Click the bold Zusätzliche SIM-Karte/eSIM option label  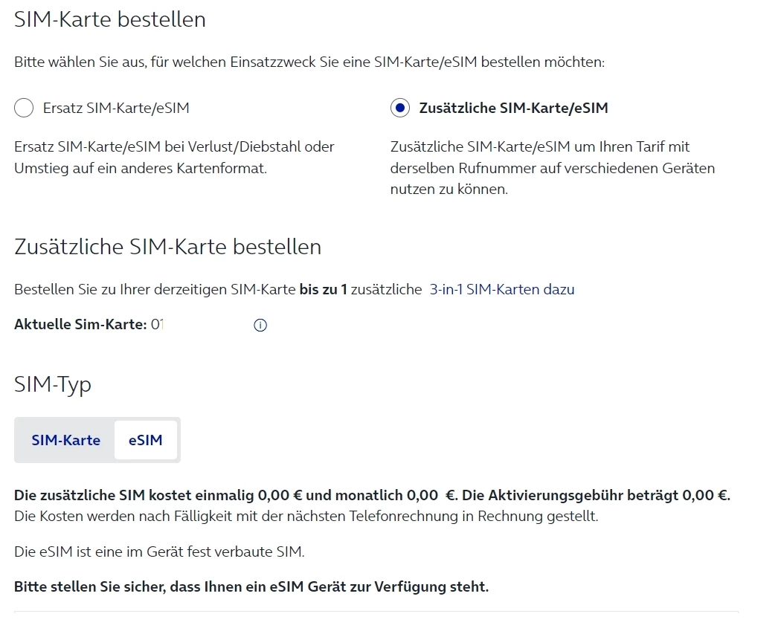click(513, 109)
